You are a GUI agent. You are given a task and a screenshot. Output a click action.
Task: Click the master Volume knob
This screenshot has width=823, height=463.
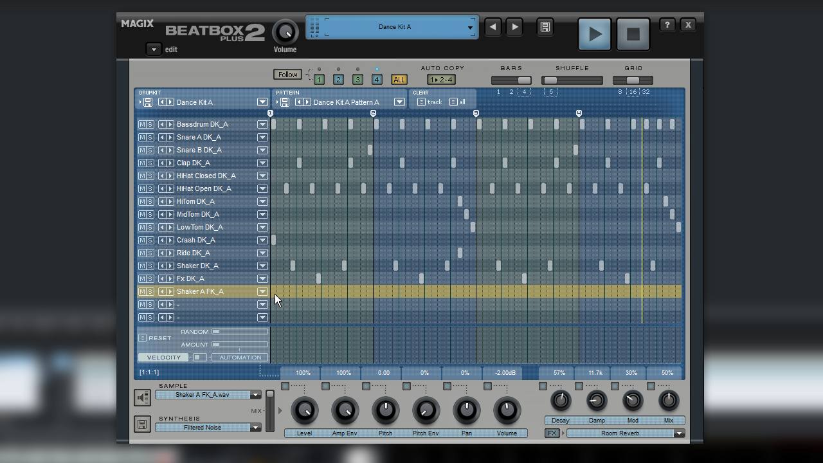pos(285,32)
